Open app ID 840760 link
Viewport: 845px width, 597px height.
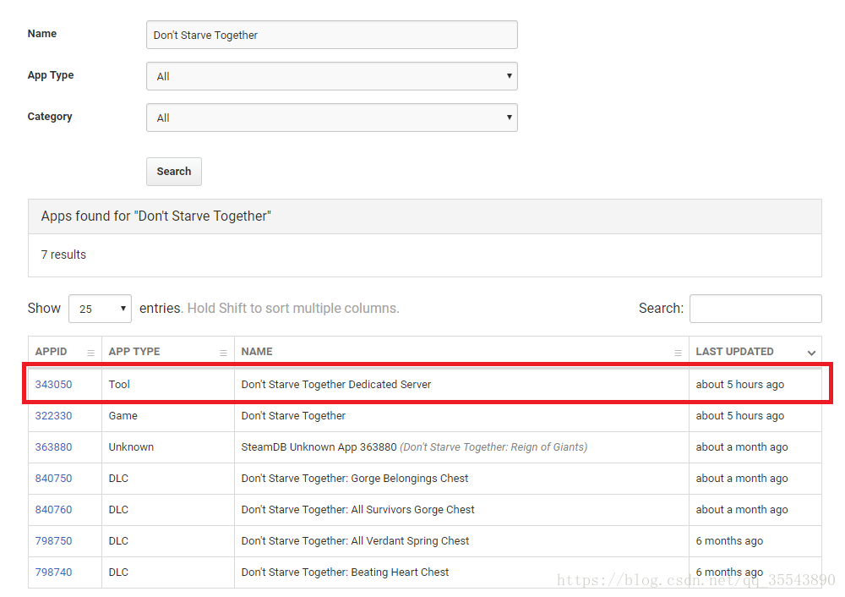(53, 510)
